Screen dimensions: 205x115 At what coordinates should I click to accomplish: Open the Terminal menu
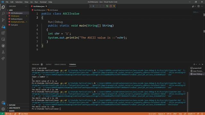coord(43,2)
